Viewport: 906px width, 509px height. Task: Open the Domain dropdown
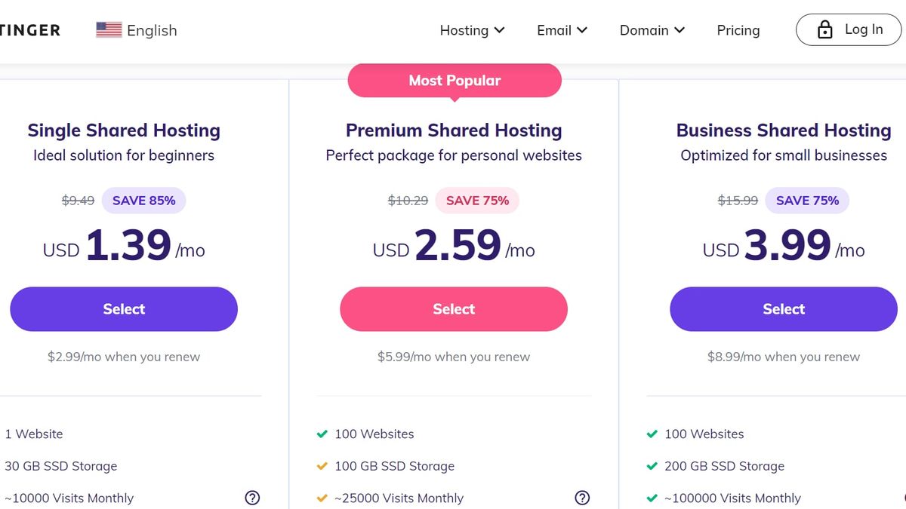point(652,30)
